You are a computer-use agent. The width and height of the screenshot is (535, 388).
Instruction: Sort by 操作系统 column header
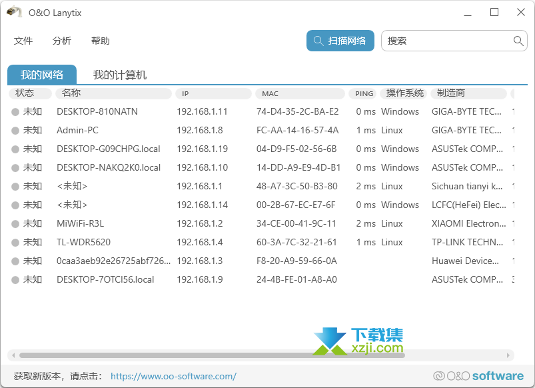tap(404, 93)
